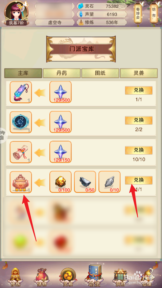Image resolution: width=162 pixels, height=288 pixels.
Task: Tap the player avatar portrait
Action: click(x=16, y=12)
